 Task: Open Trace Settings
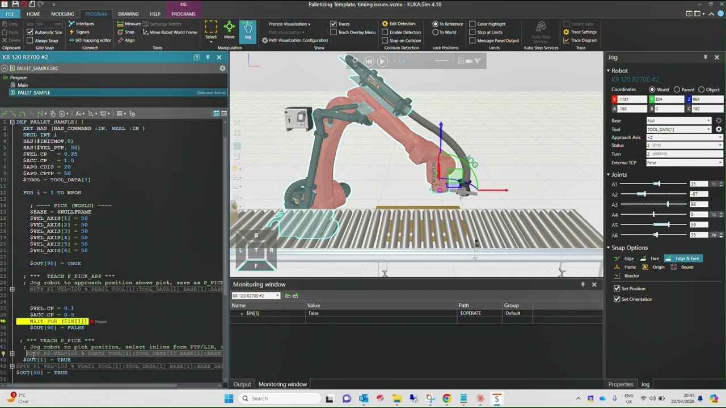(x=580, y=32)
